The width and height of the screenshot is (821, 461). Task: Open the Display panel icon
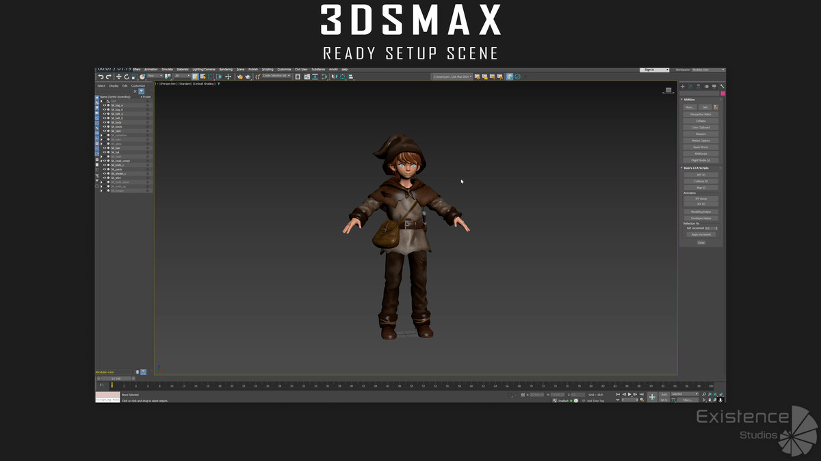[x=714, y=87]
